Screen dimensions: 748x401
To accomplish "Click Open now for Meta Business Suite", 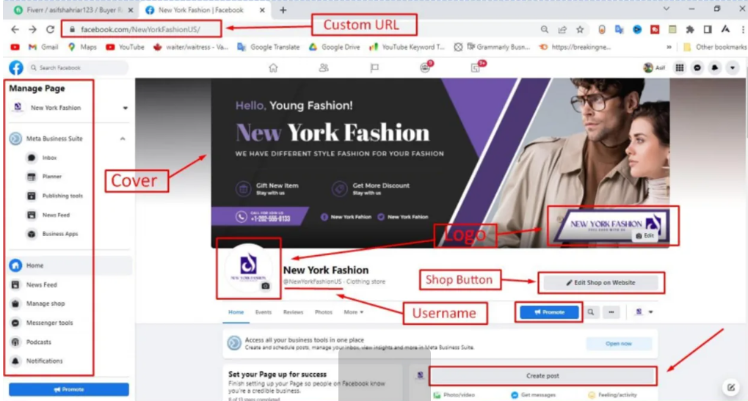I will (x=619, y=344).
